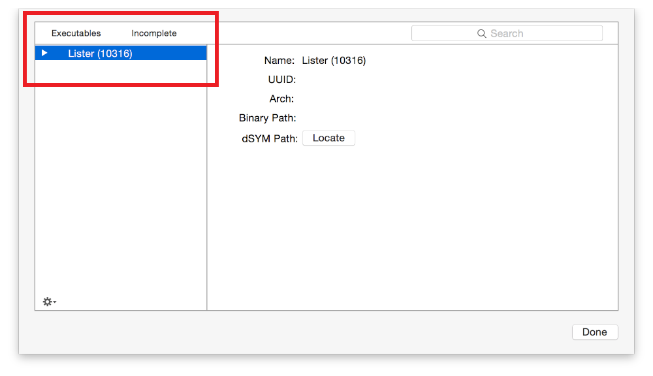Click the Done button
653x376 pixels.
[595, 332]
